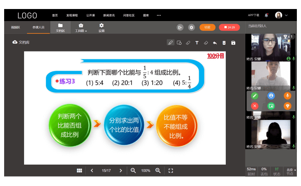Award trophy with orange trophy button
The width and height of the screenshot is (301, 186).
tap(287, 106)
